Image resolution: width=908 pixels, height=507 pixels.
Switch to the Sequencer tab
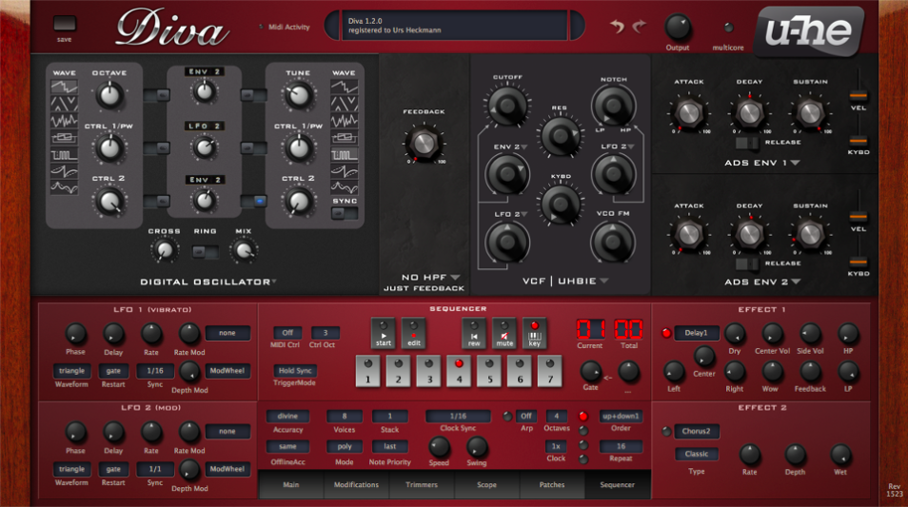pos(618,484)
